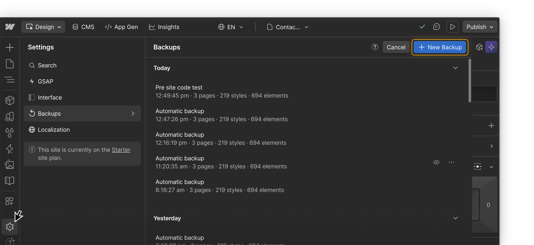Expand the right panel chevron row
The width and height of the screenshot is (534, 245).
[491, 146]
